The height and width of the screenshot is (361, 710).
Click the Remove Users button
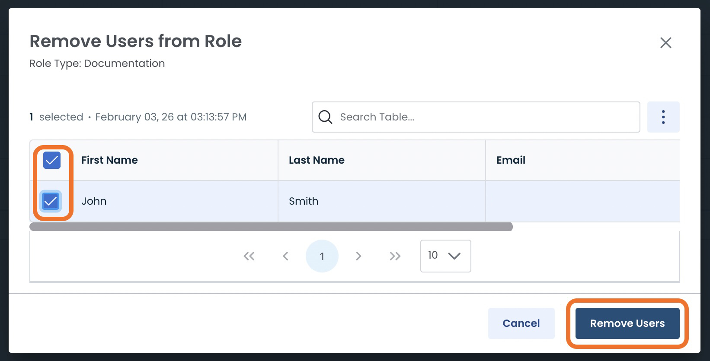[x=627, y=323]
